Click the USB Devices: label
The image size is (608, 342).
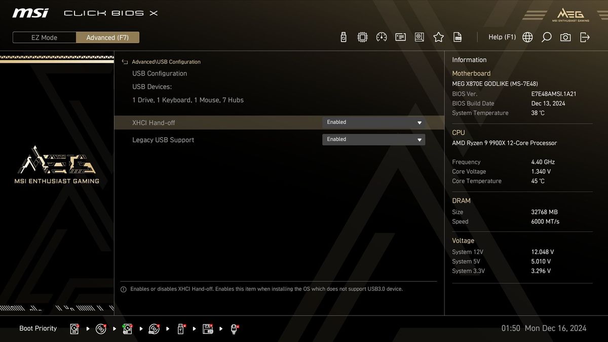pyautogui.click(x=152, y=87)
